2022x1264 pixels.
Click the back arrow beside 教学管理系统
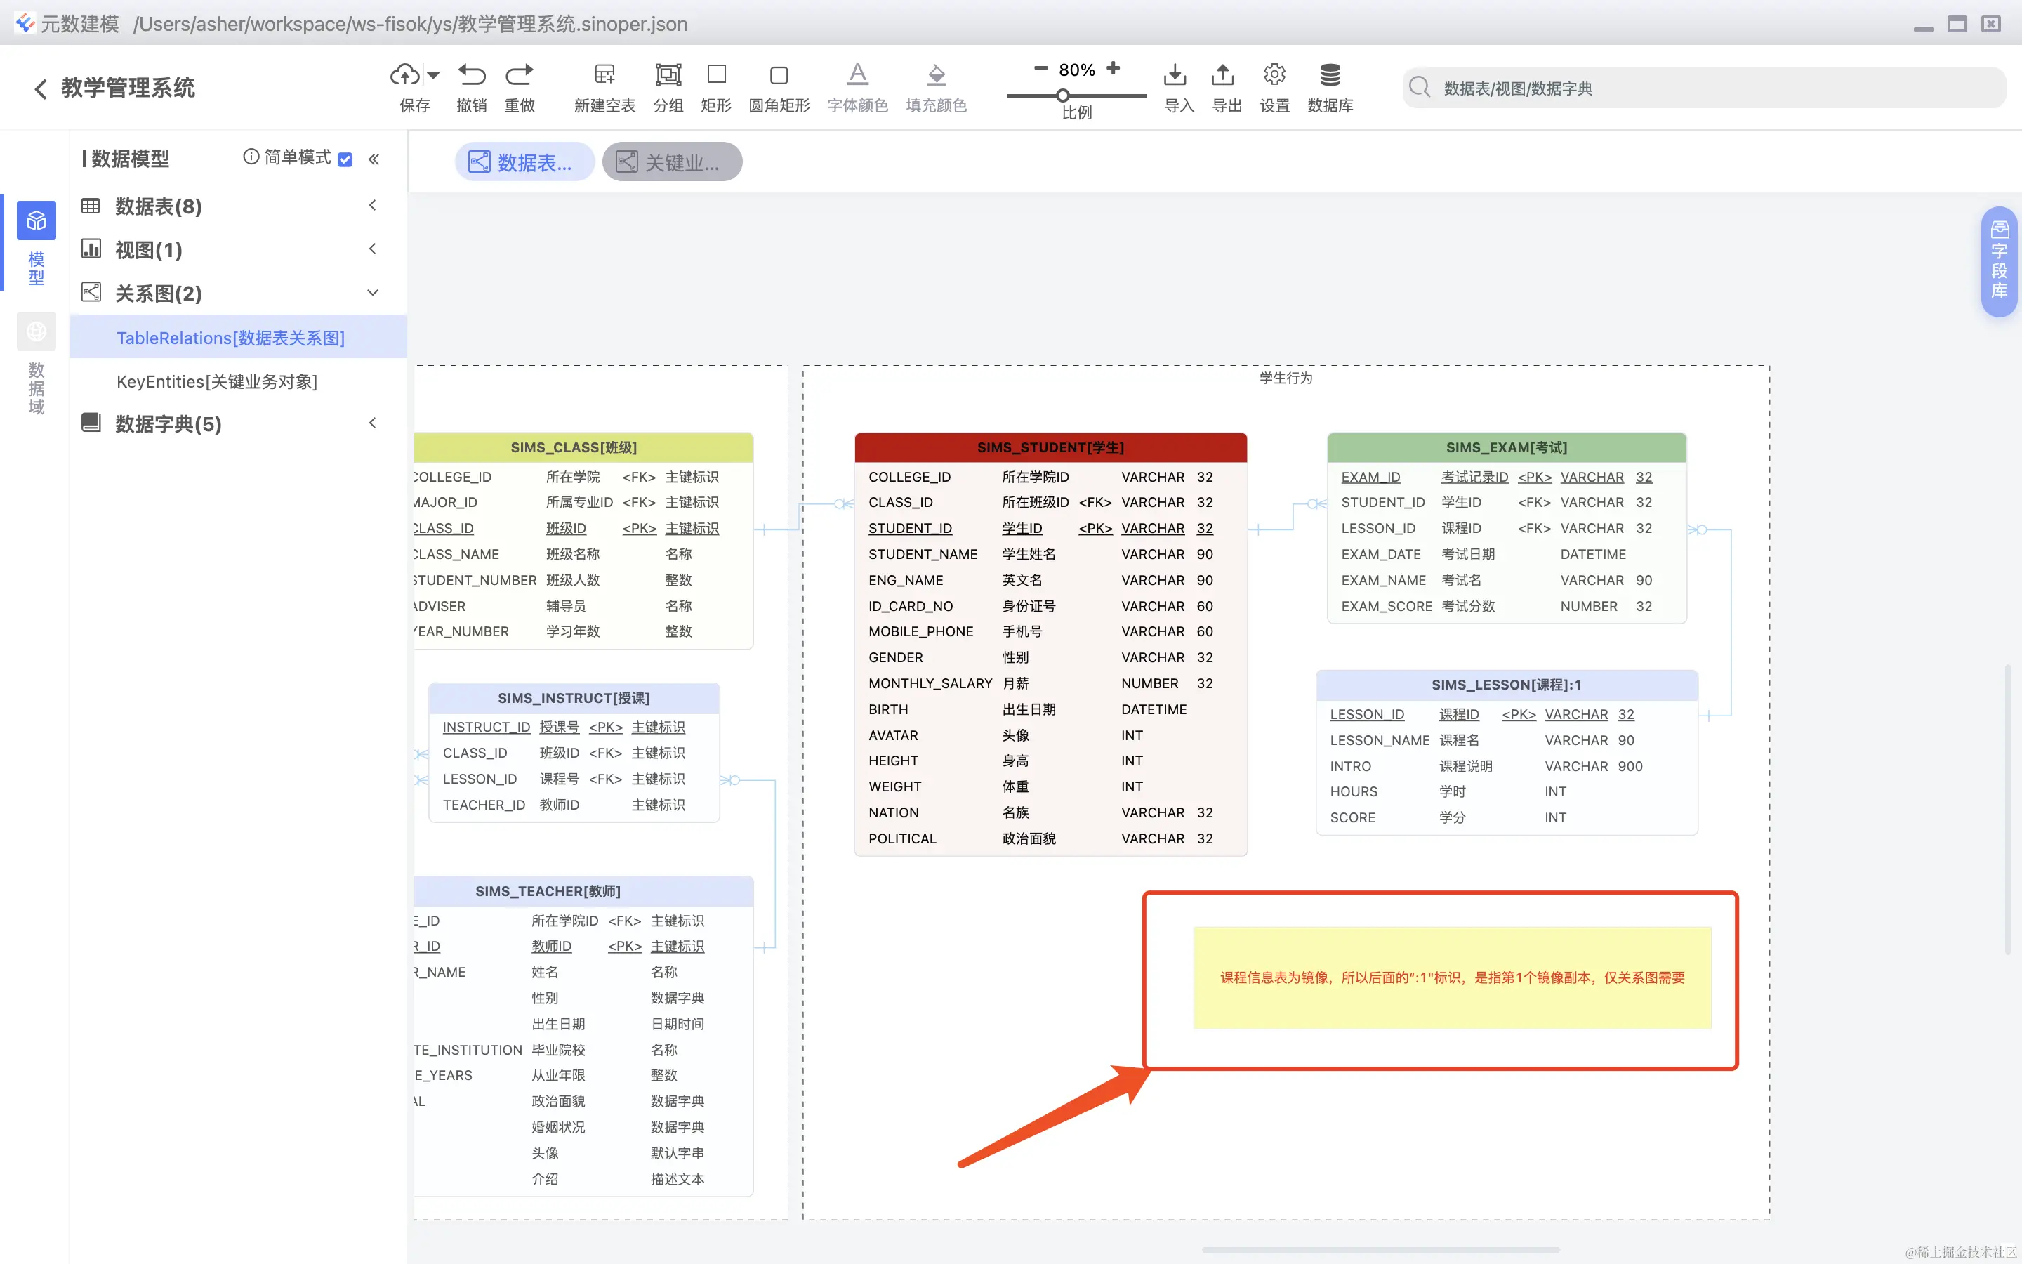coord(40,88)
